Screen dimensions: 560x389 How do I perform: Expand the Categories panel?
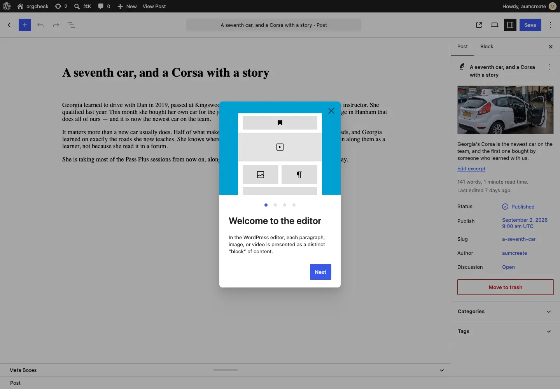click(506, 312)
